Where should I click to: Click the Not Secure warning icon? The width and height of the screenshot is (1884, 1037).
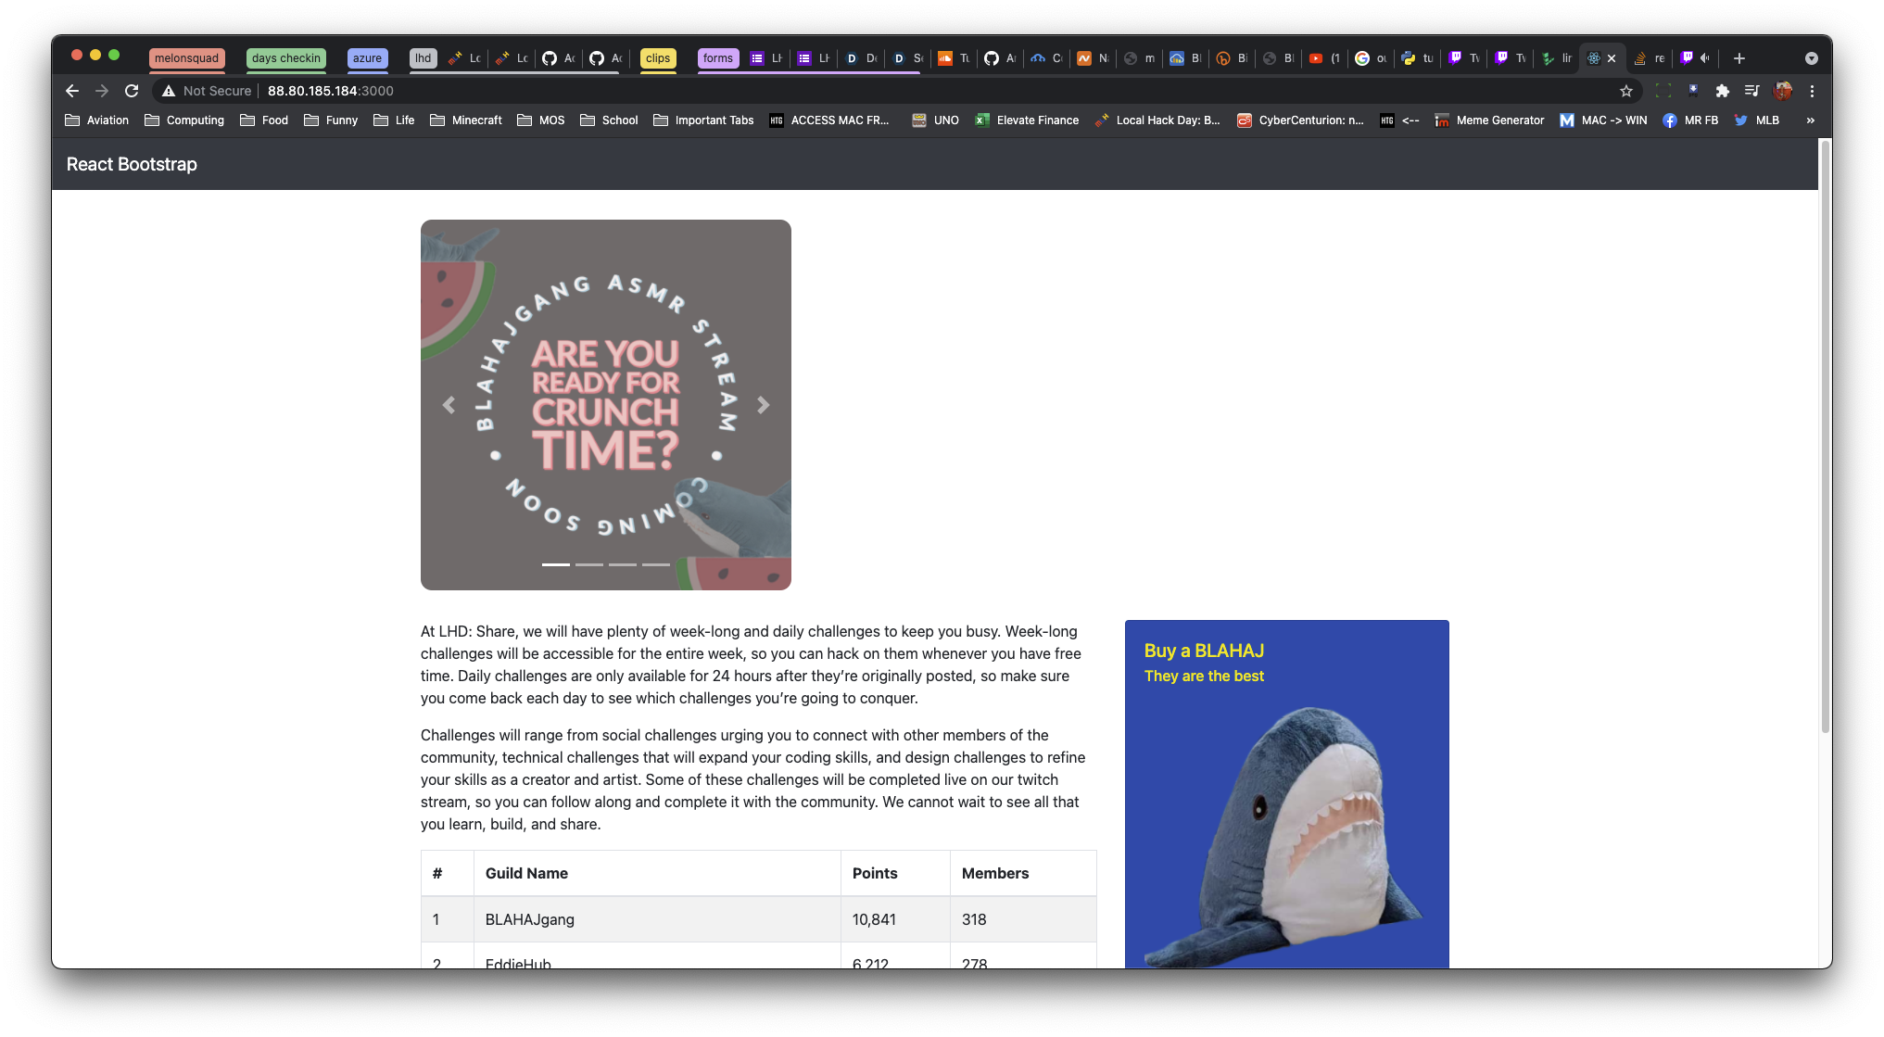tap(169, 91)
